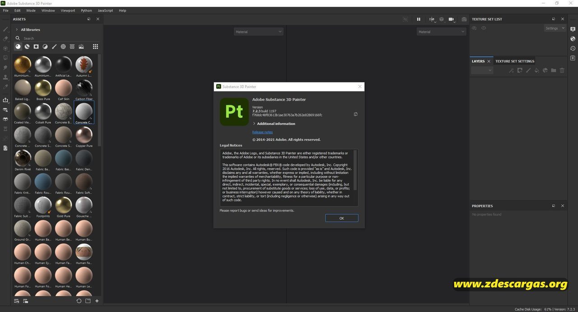
Task: Open the File menu
Action: (x=6, y=10)
